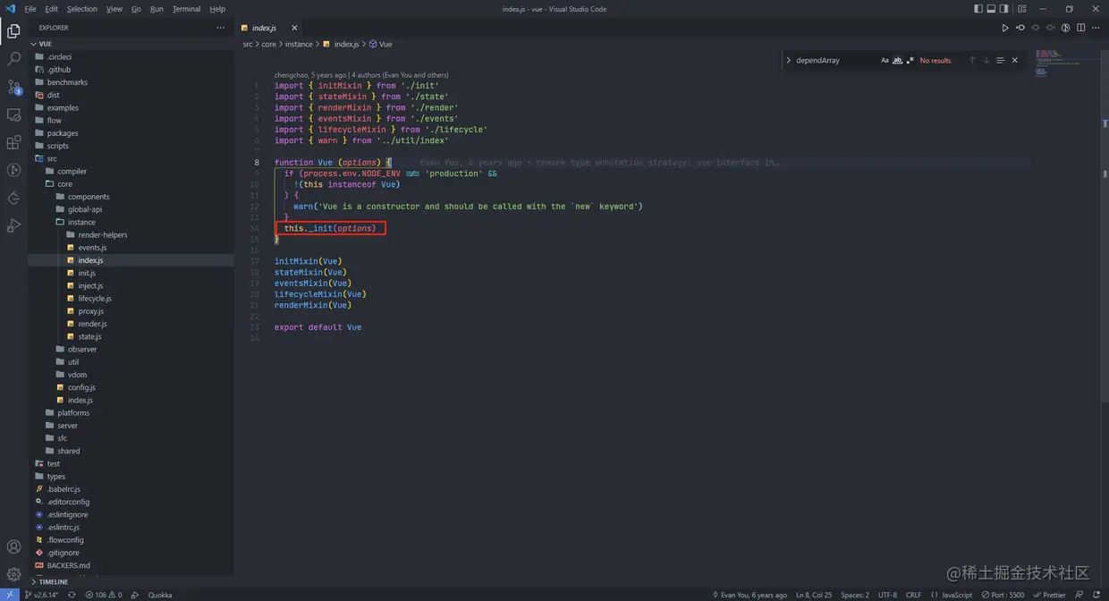Expand the render-helpers folder

coord(131,235)
